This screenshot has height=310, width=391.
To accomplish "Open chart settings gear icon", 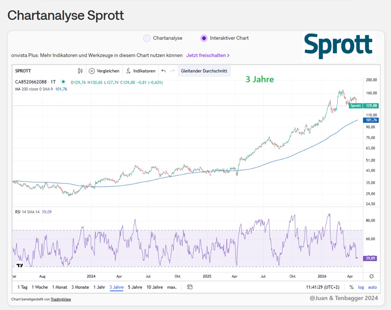I will pos(372,276).
